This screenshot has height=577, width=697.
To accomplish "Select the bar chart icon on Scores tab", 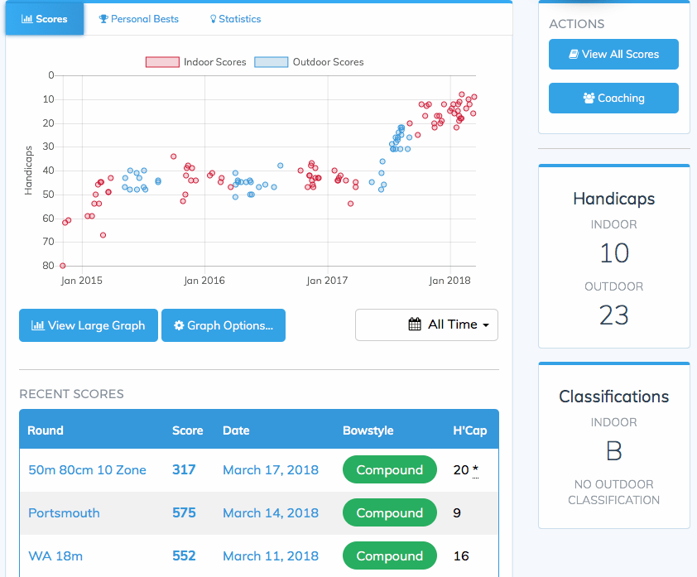I will click(27, 18).
